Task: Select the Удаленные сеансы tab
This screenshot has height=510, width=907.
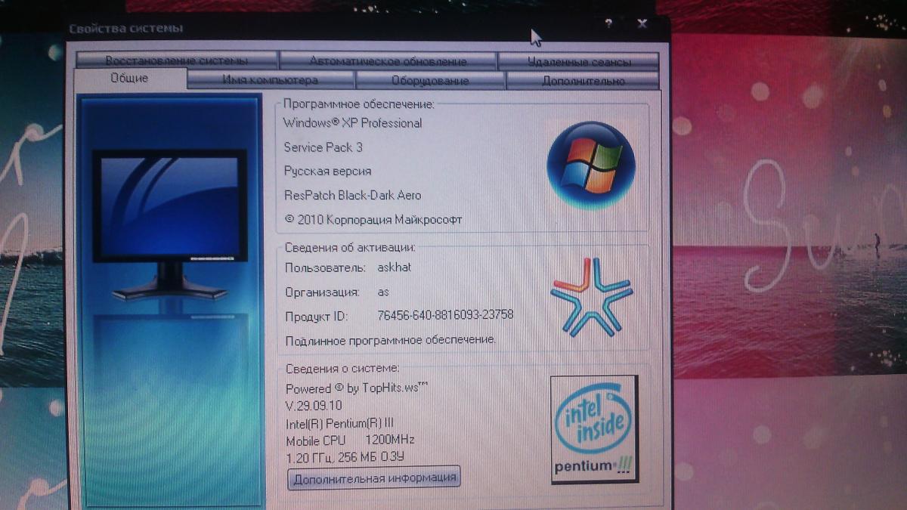Action: click(578, 60)
